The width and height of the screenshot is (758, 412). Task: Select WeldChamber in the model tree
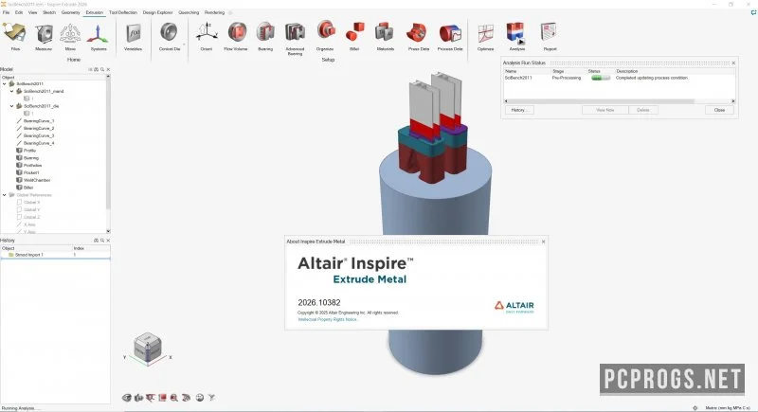37,180
